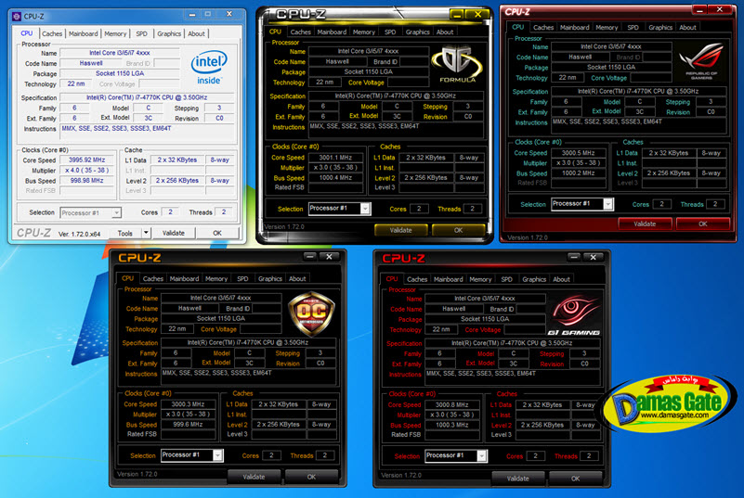Open SPD tab in ROG CPU-Z window
744x498 pixels.
(633, 28)
